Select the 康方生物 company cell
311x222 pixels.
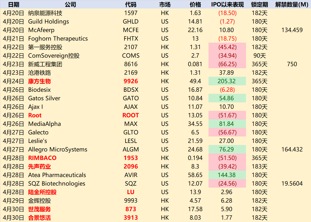(39, 81)
